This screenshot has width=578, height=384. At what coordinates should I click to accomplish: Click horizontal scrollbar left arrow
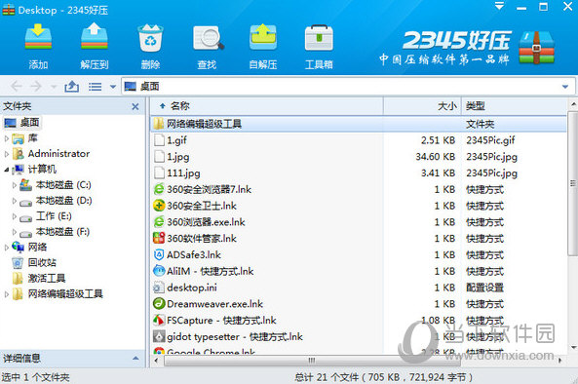click(x=156, y=361)
